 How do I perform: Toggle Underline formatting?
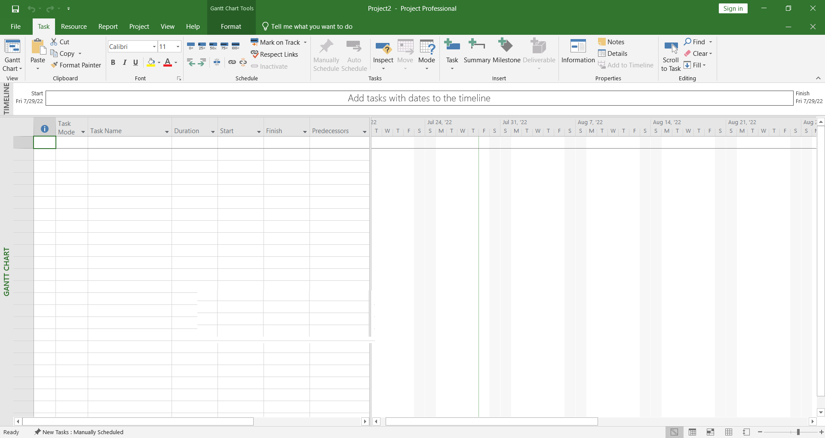coord(136,62)
